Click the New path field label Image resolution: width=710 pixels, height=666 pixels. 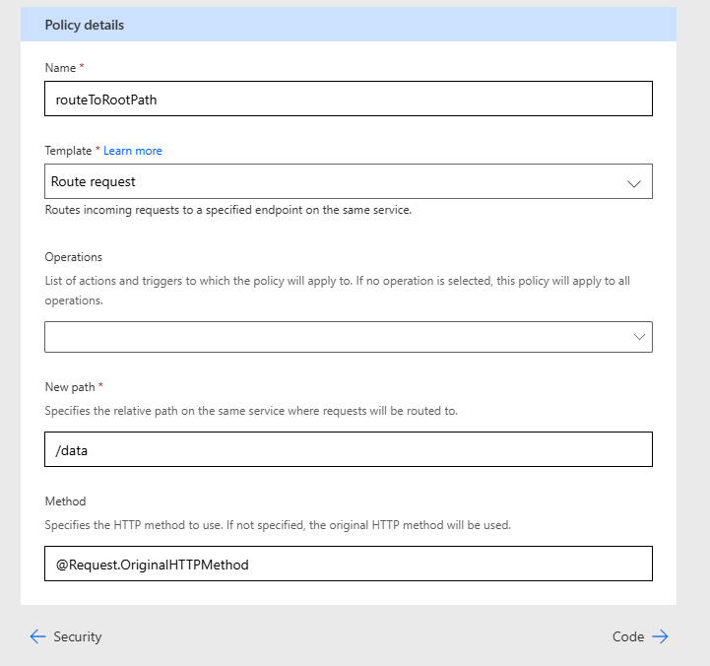click(x=70, y=387)
